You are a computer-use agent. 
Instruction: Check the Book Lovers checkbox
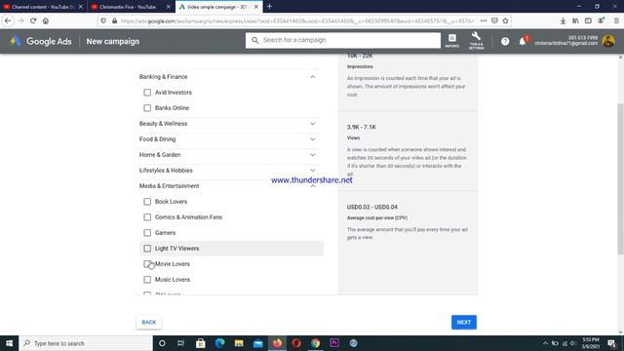[147, 202]
